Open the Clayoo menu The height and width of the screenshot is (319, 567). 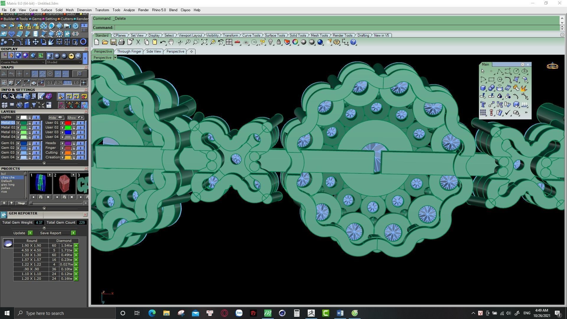point(185,10)
